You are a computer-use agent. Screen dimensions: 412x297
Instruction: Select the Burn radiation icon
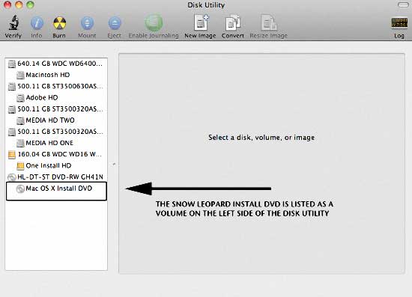[59, 23]
